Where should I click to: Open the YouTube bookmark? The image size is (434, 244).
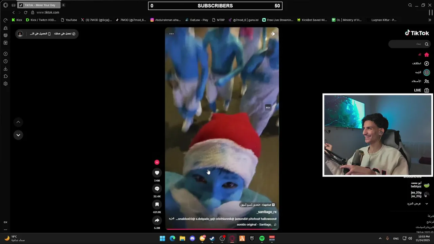tap(69, 20)
